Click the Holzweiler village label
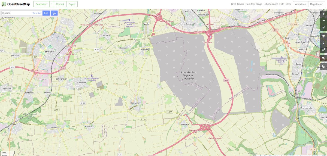Image resolution: width=327 pixels, height=156 pixels. 135,103
